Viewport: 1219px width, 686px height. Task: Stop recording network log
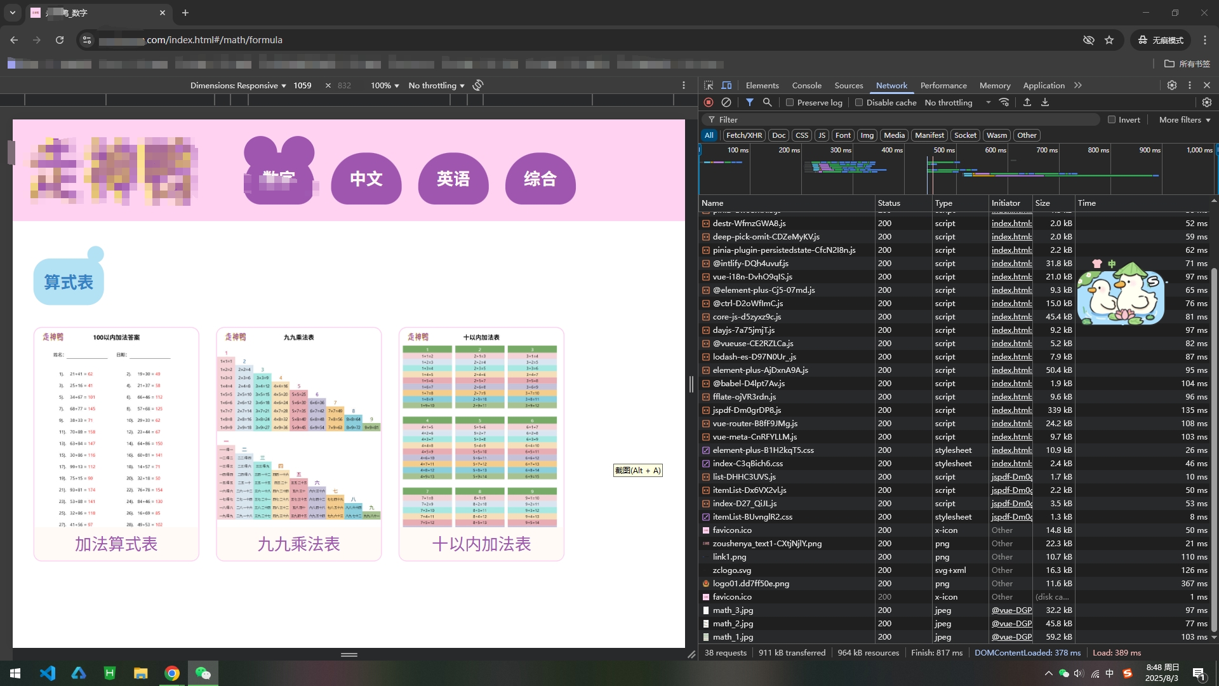[709, 102]
